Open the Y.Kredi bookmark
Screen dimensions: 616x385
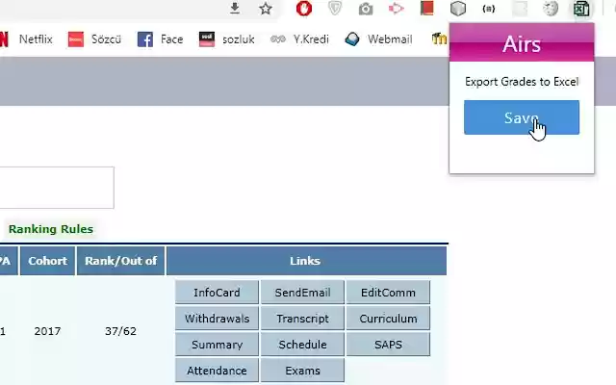pos(299,39)
